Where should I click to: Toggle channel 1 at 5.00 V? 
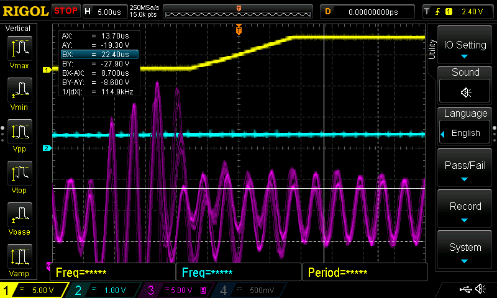click(x=34, y=290)
